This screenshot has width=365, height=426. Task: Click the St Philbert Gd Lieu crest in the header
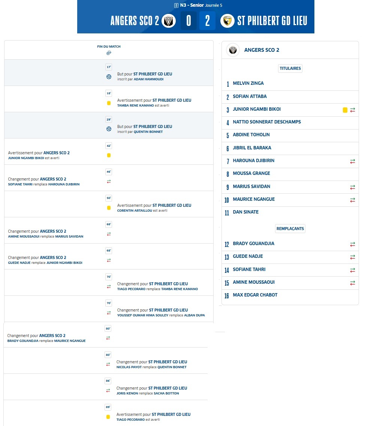click(x=227, y=21)
